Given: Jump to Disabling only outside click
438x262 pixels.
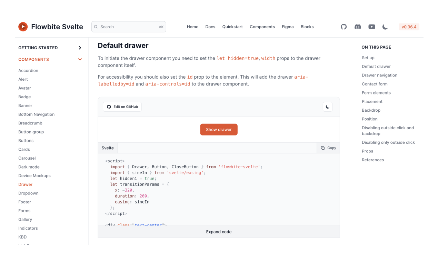Looking at the screenshot, I should 388,142.
